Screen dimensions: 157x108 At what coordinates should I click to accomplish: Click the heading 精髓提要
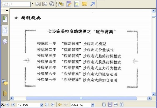(31, 18)
